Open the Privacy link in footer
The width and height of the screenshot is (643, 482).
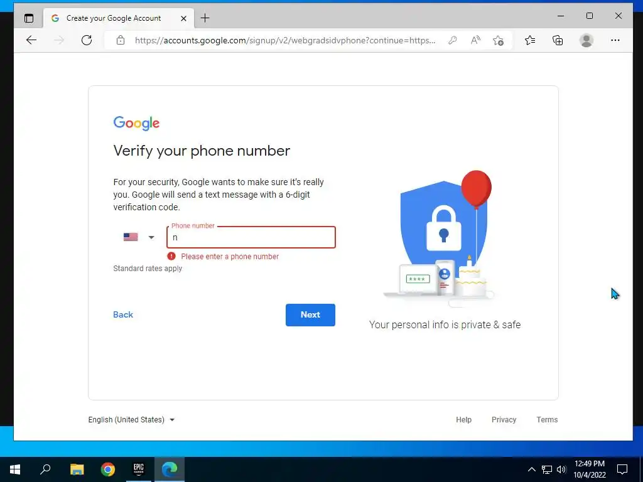click(504, 420)
